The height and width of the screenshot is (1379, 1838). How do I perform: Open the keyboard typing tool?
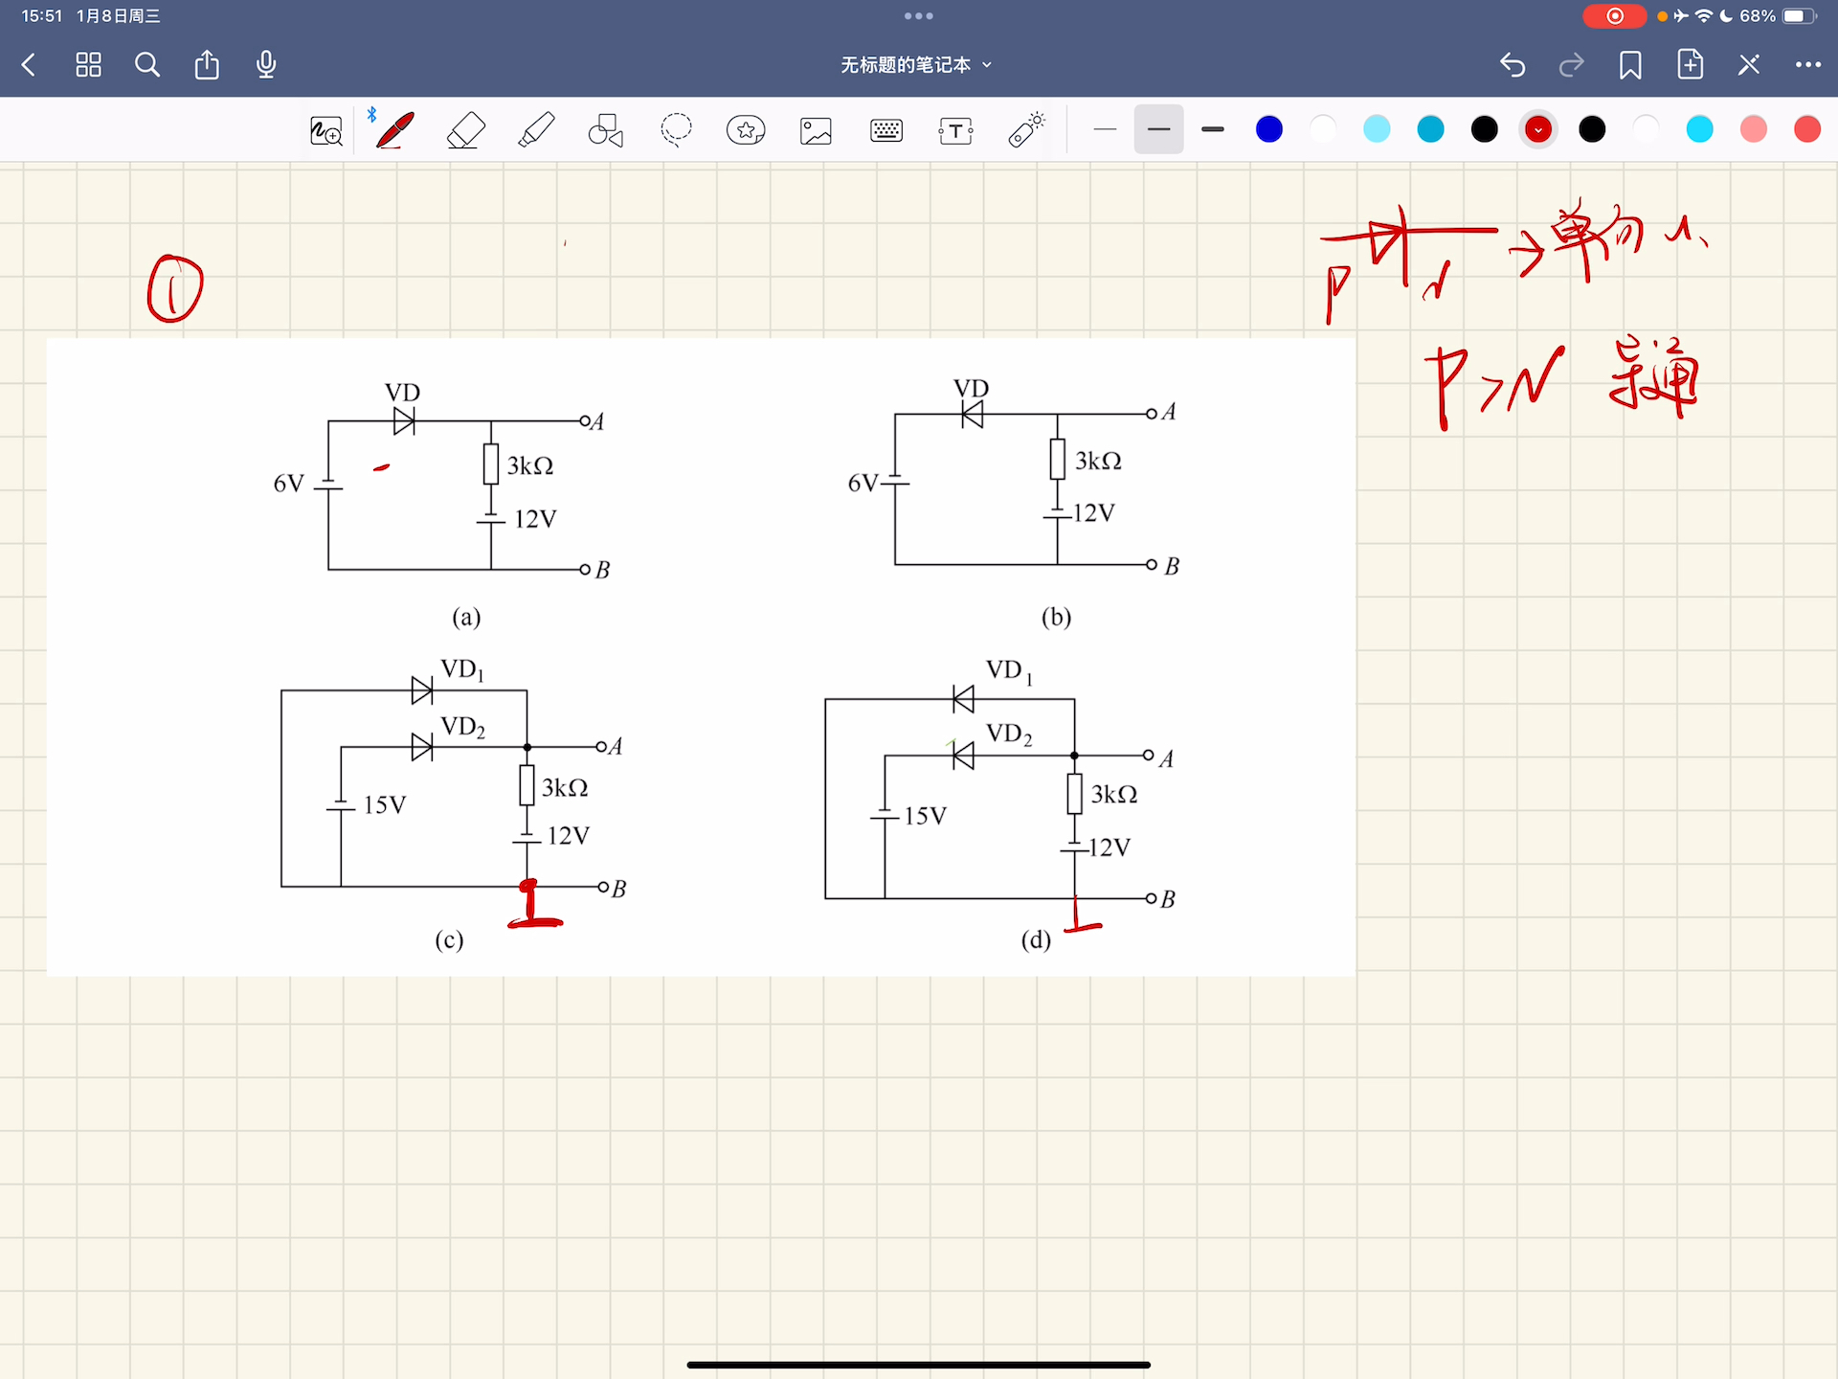[x=886, y=130]
